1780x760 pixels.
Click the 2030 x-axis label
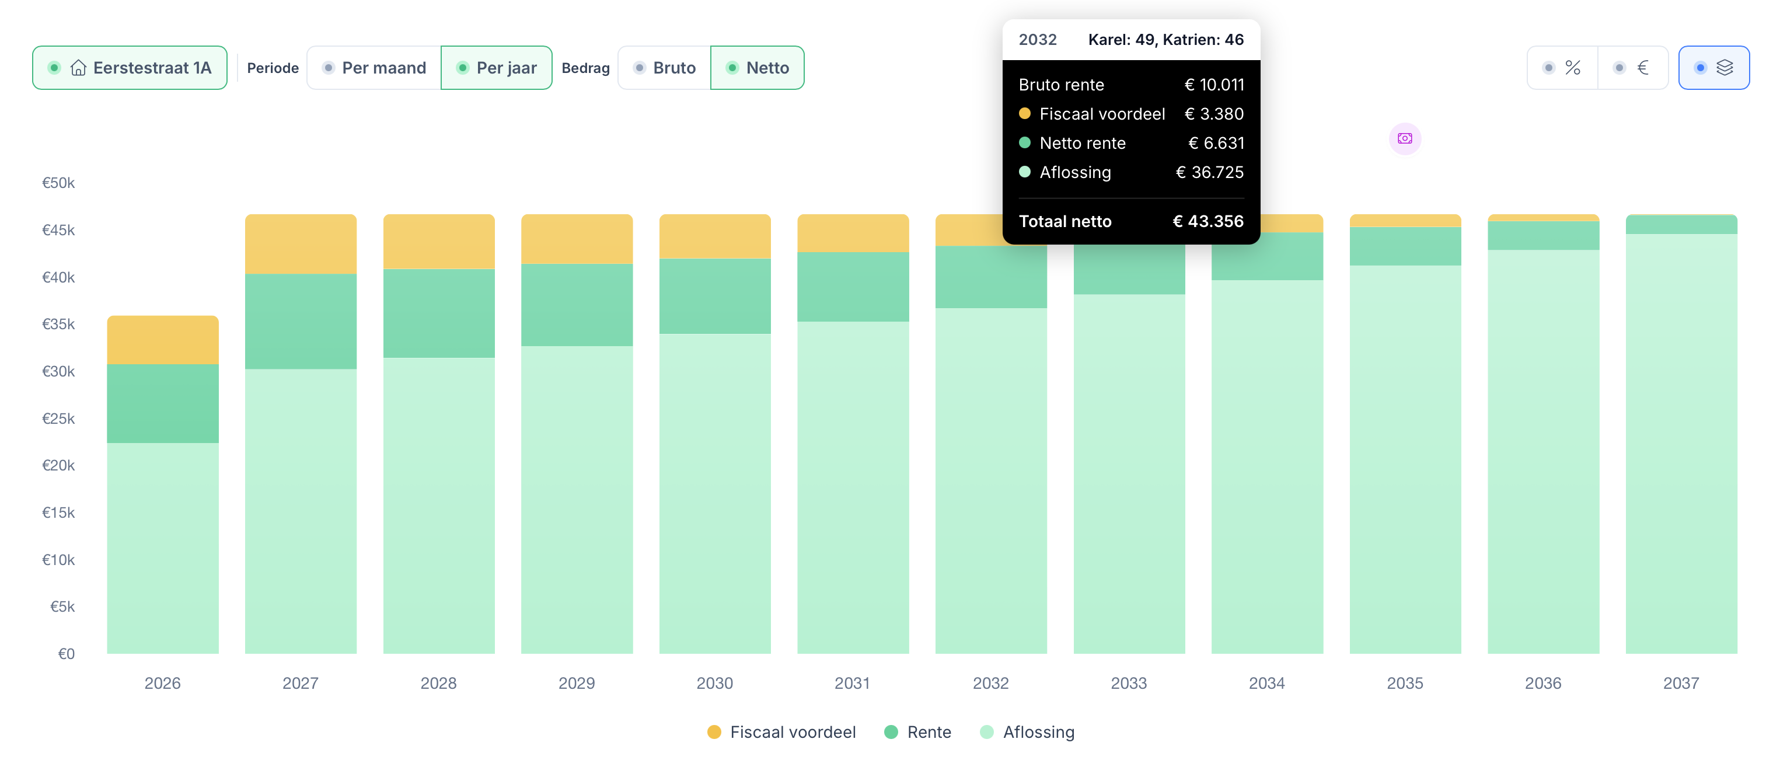tap(714, 684)
